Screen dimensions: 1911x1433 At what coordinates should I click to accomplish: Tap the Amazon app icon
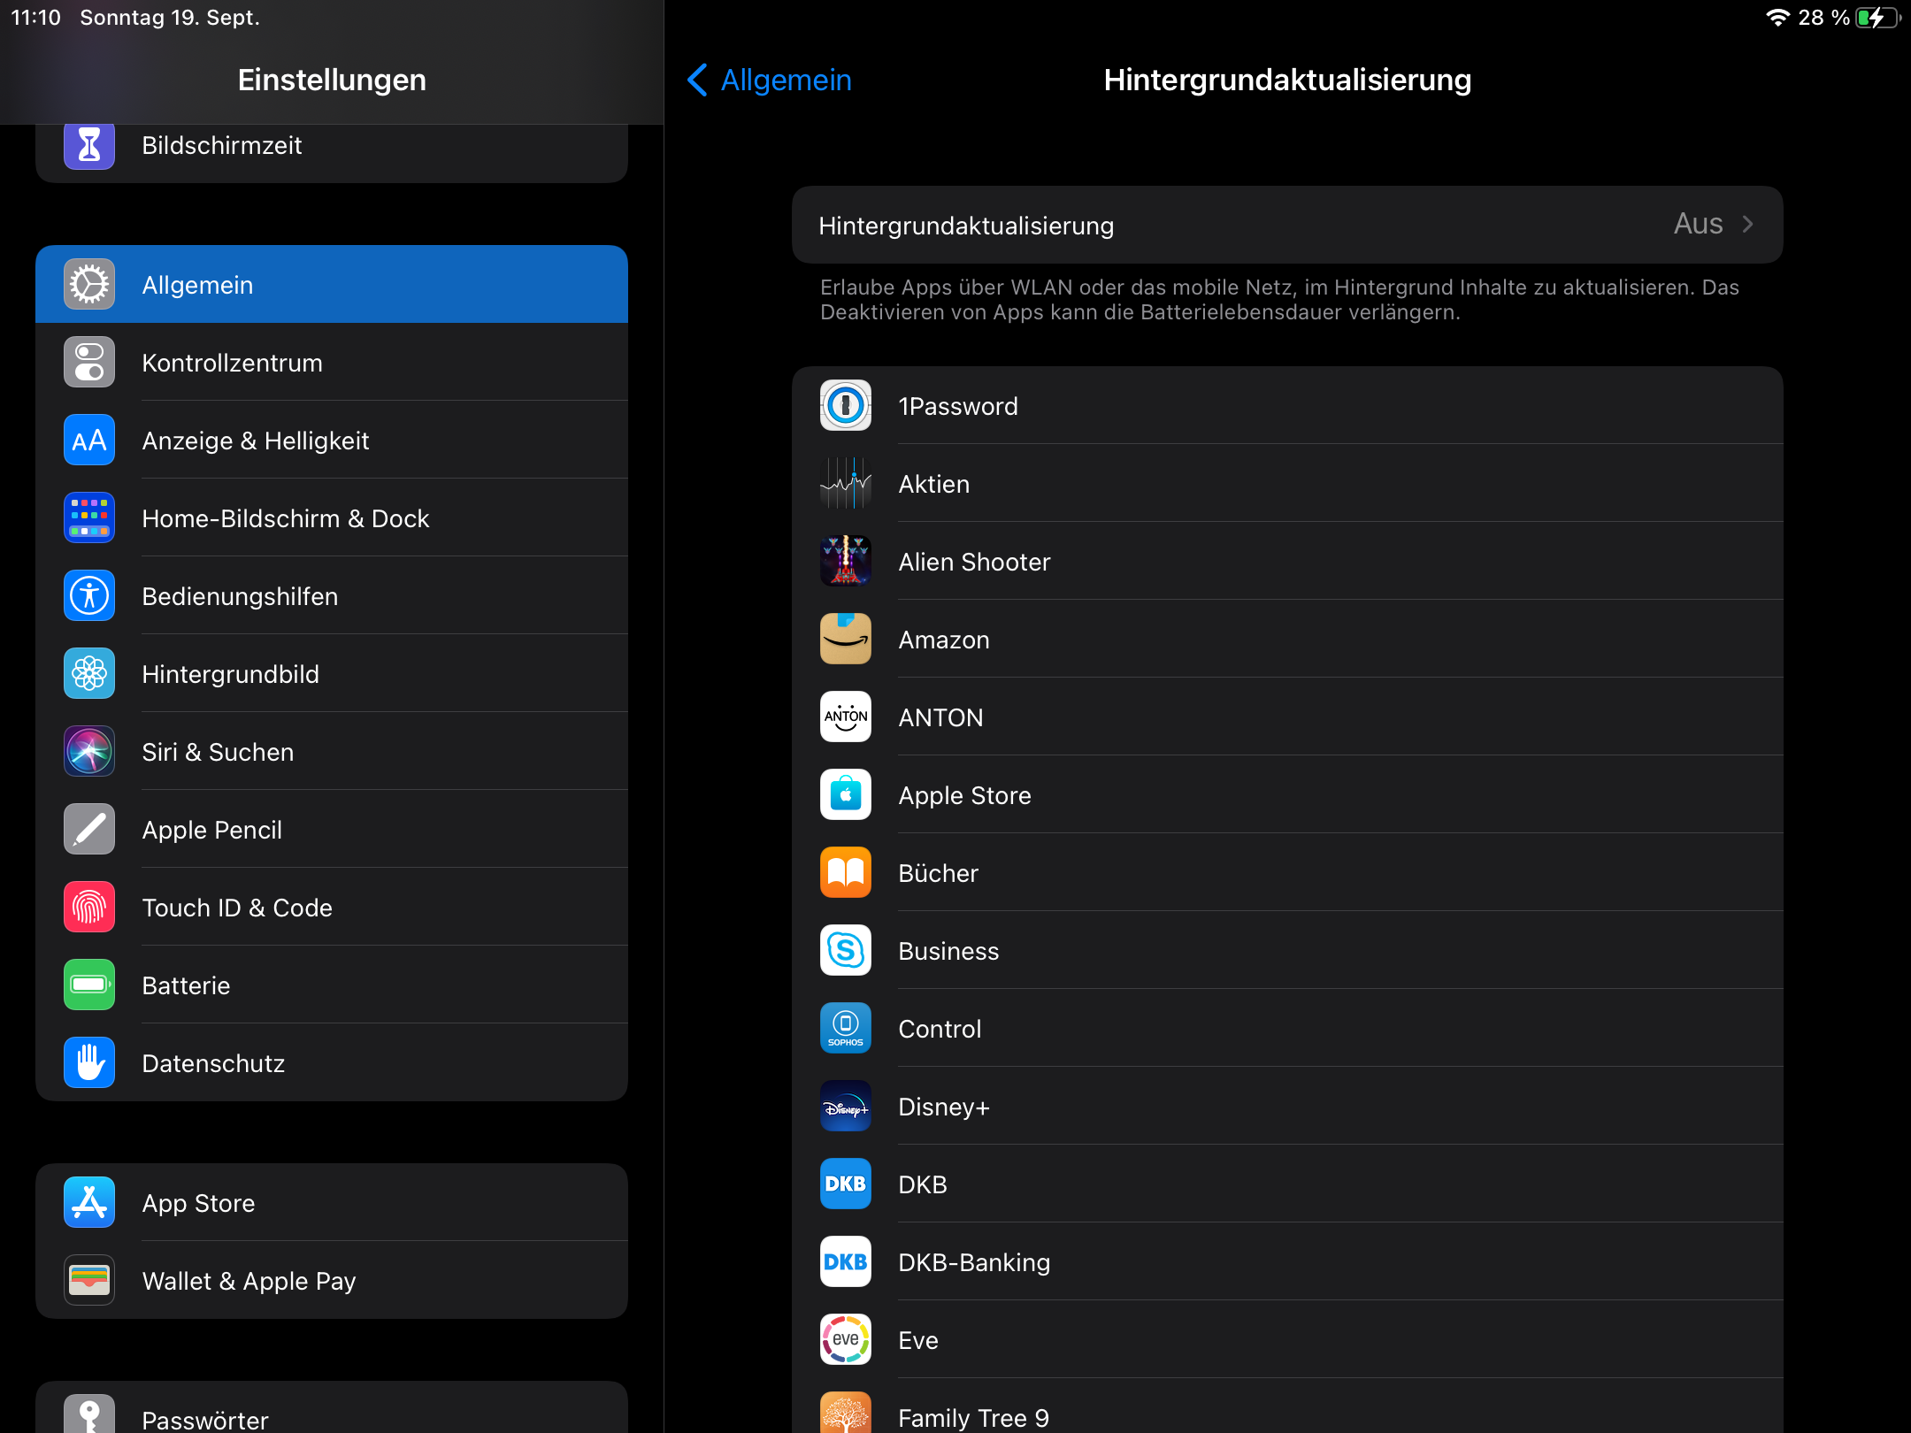click(845, 640)
